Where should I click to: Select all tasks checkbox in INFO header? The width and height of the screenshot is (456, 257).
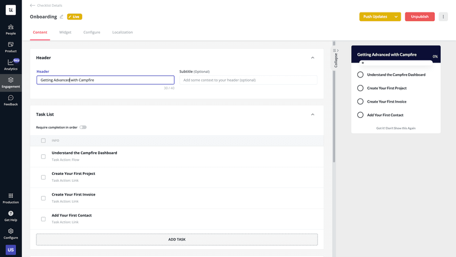pos(43,141)
